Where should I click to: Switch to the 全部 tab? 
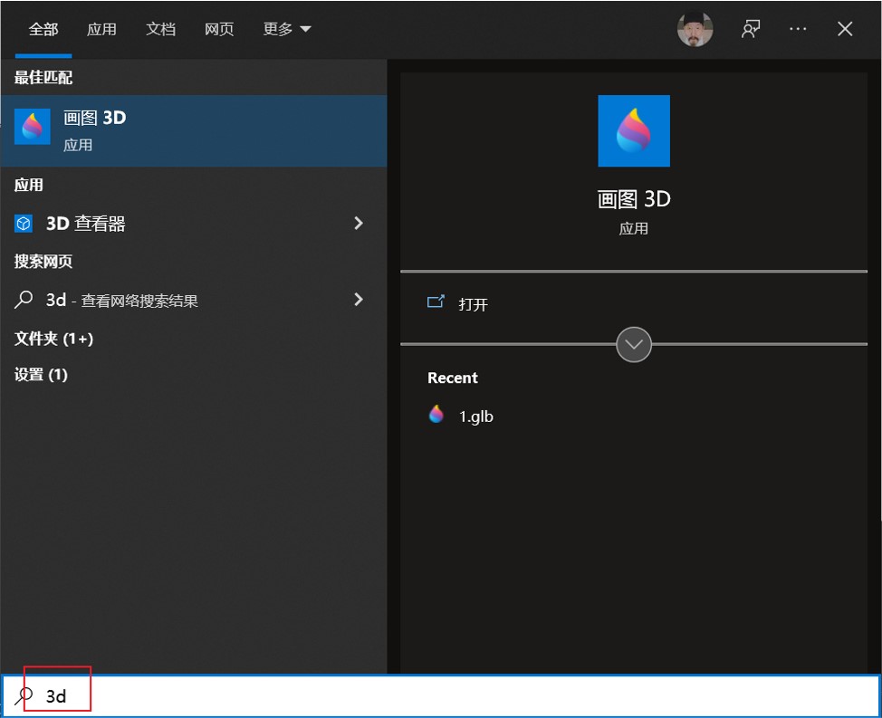click(43, 29)
